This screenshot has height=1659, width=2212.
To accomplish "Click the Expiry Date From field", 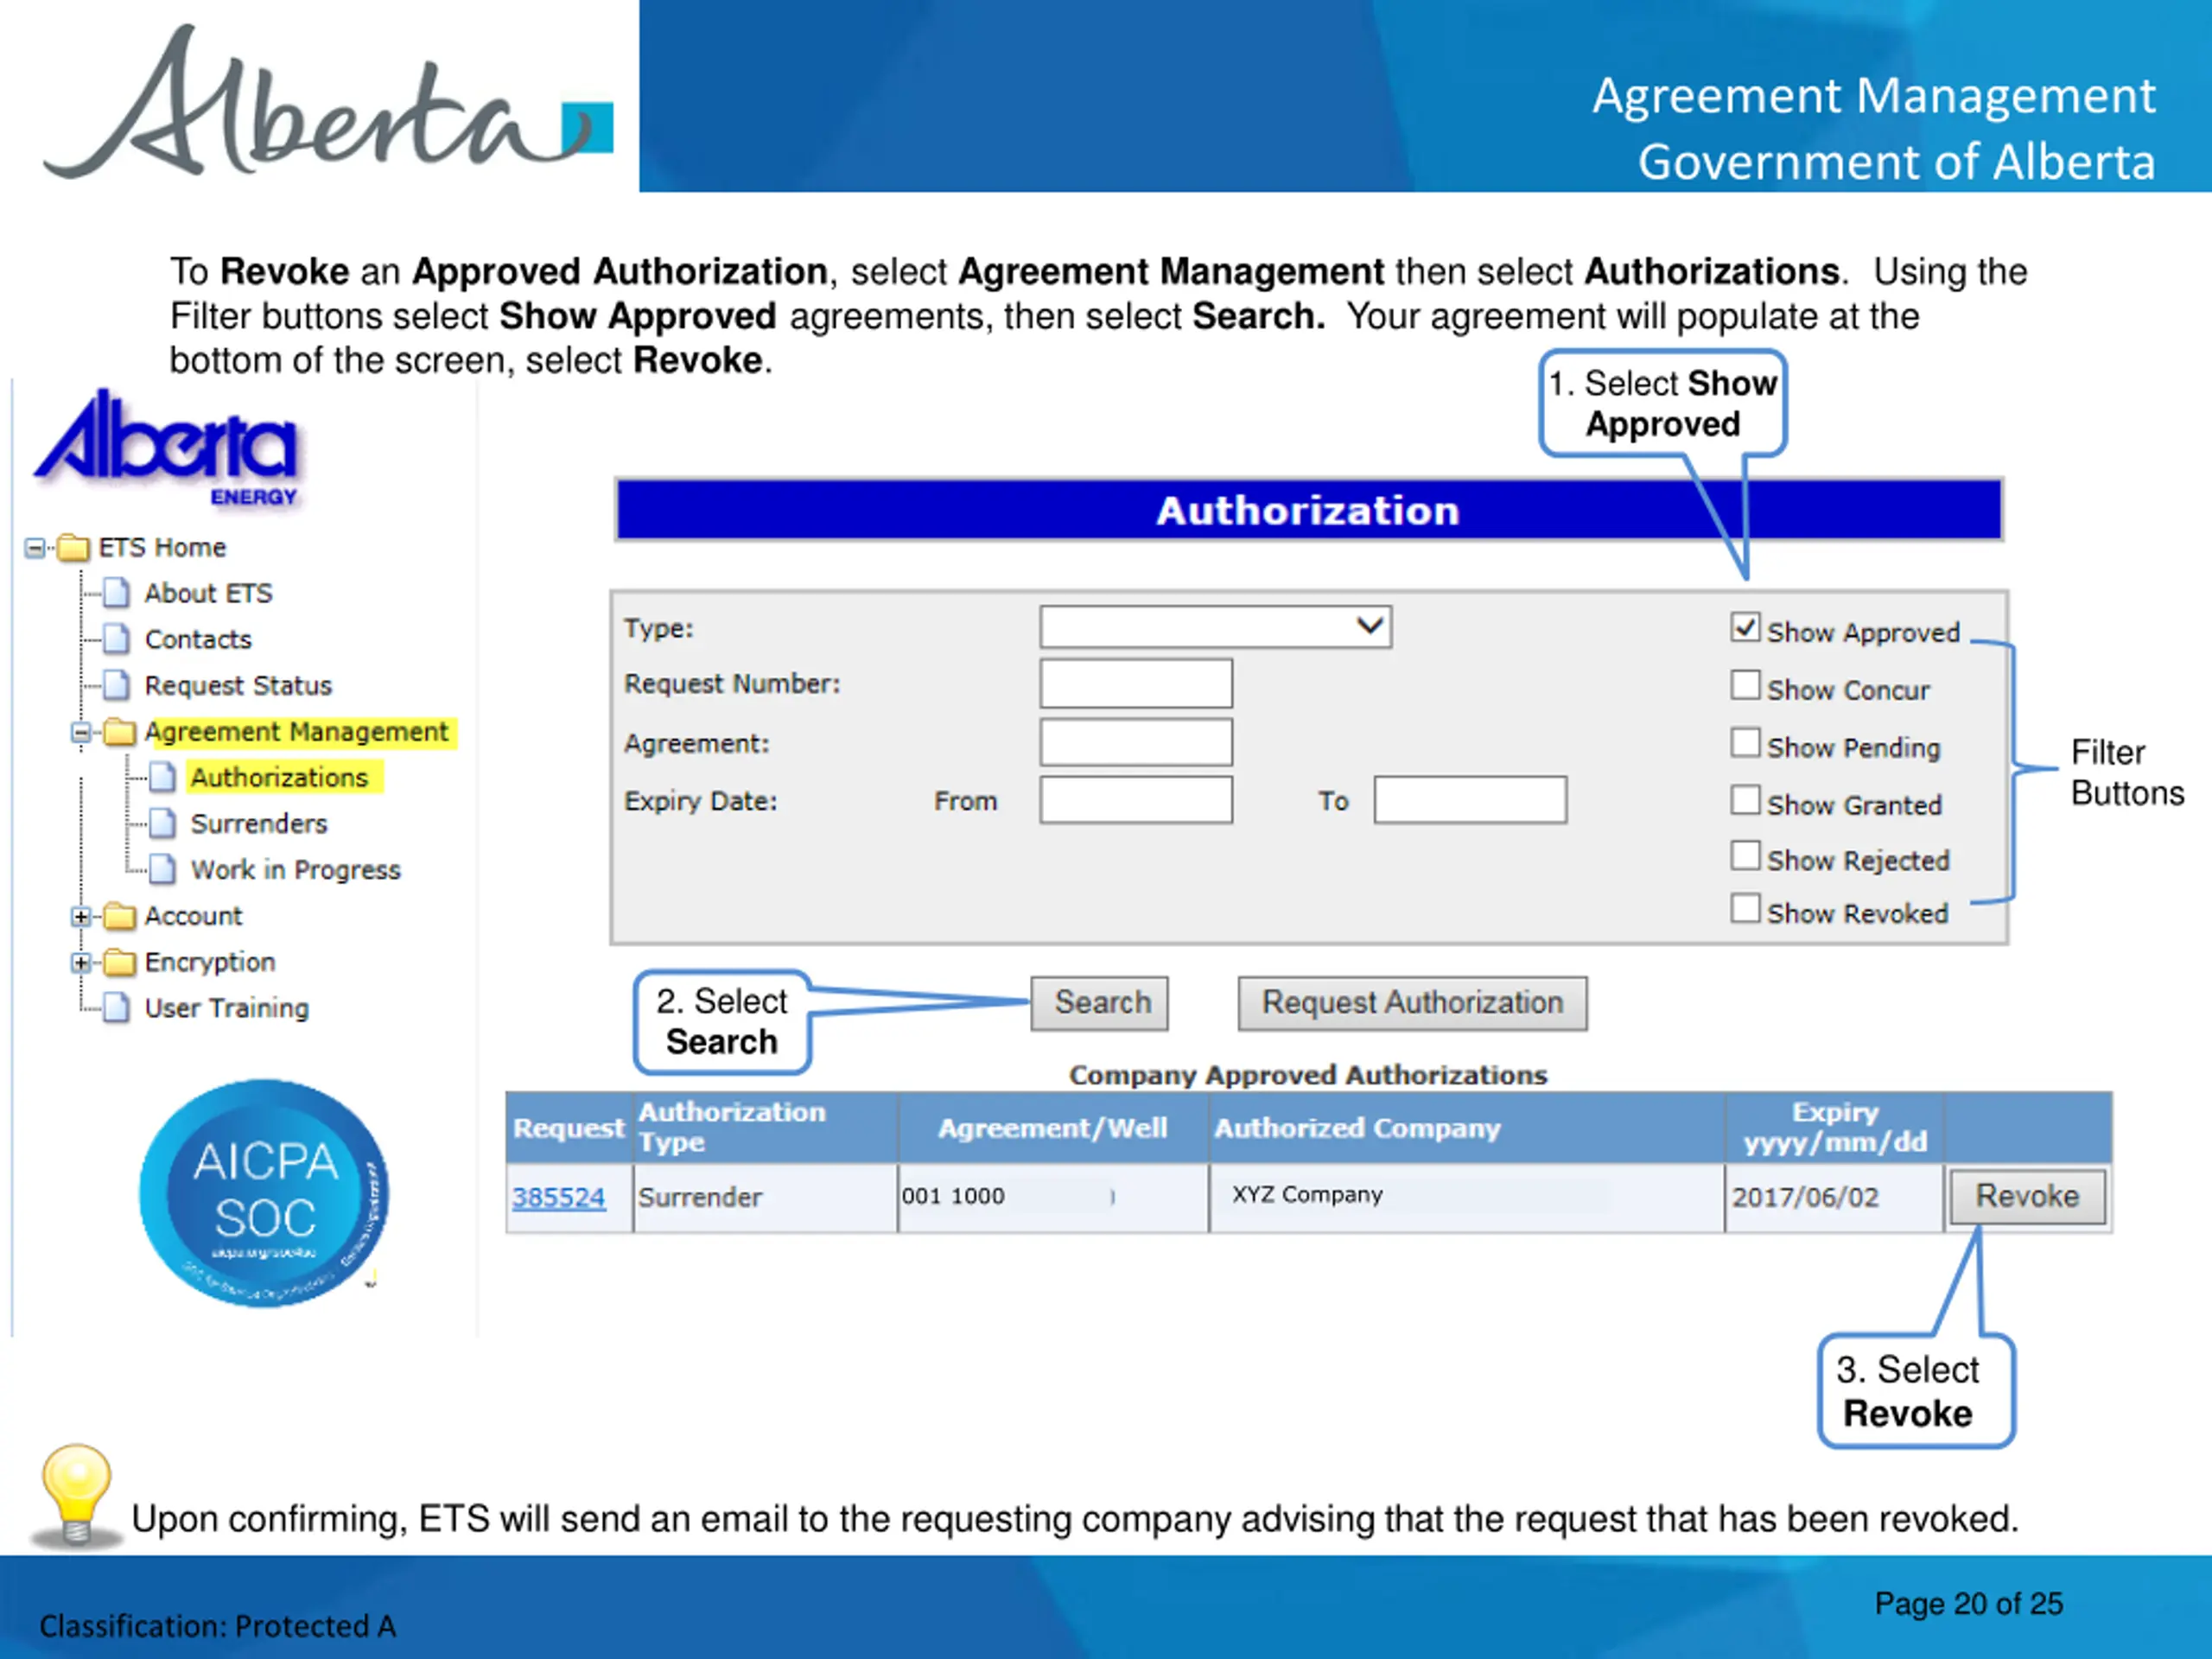I will (1136, 800).
